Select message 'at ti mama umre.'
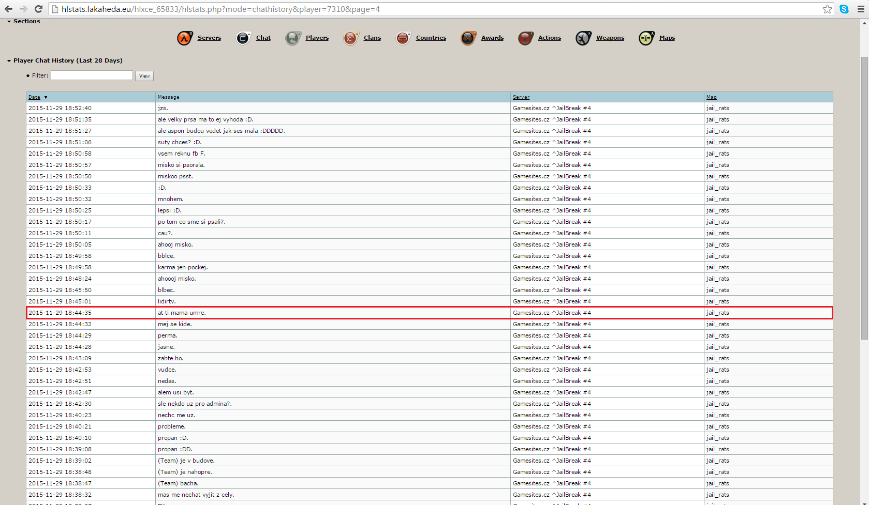The image size is (869, 505). point(182,313)
